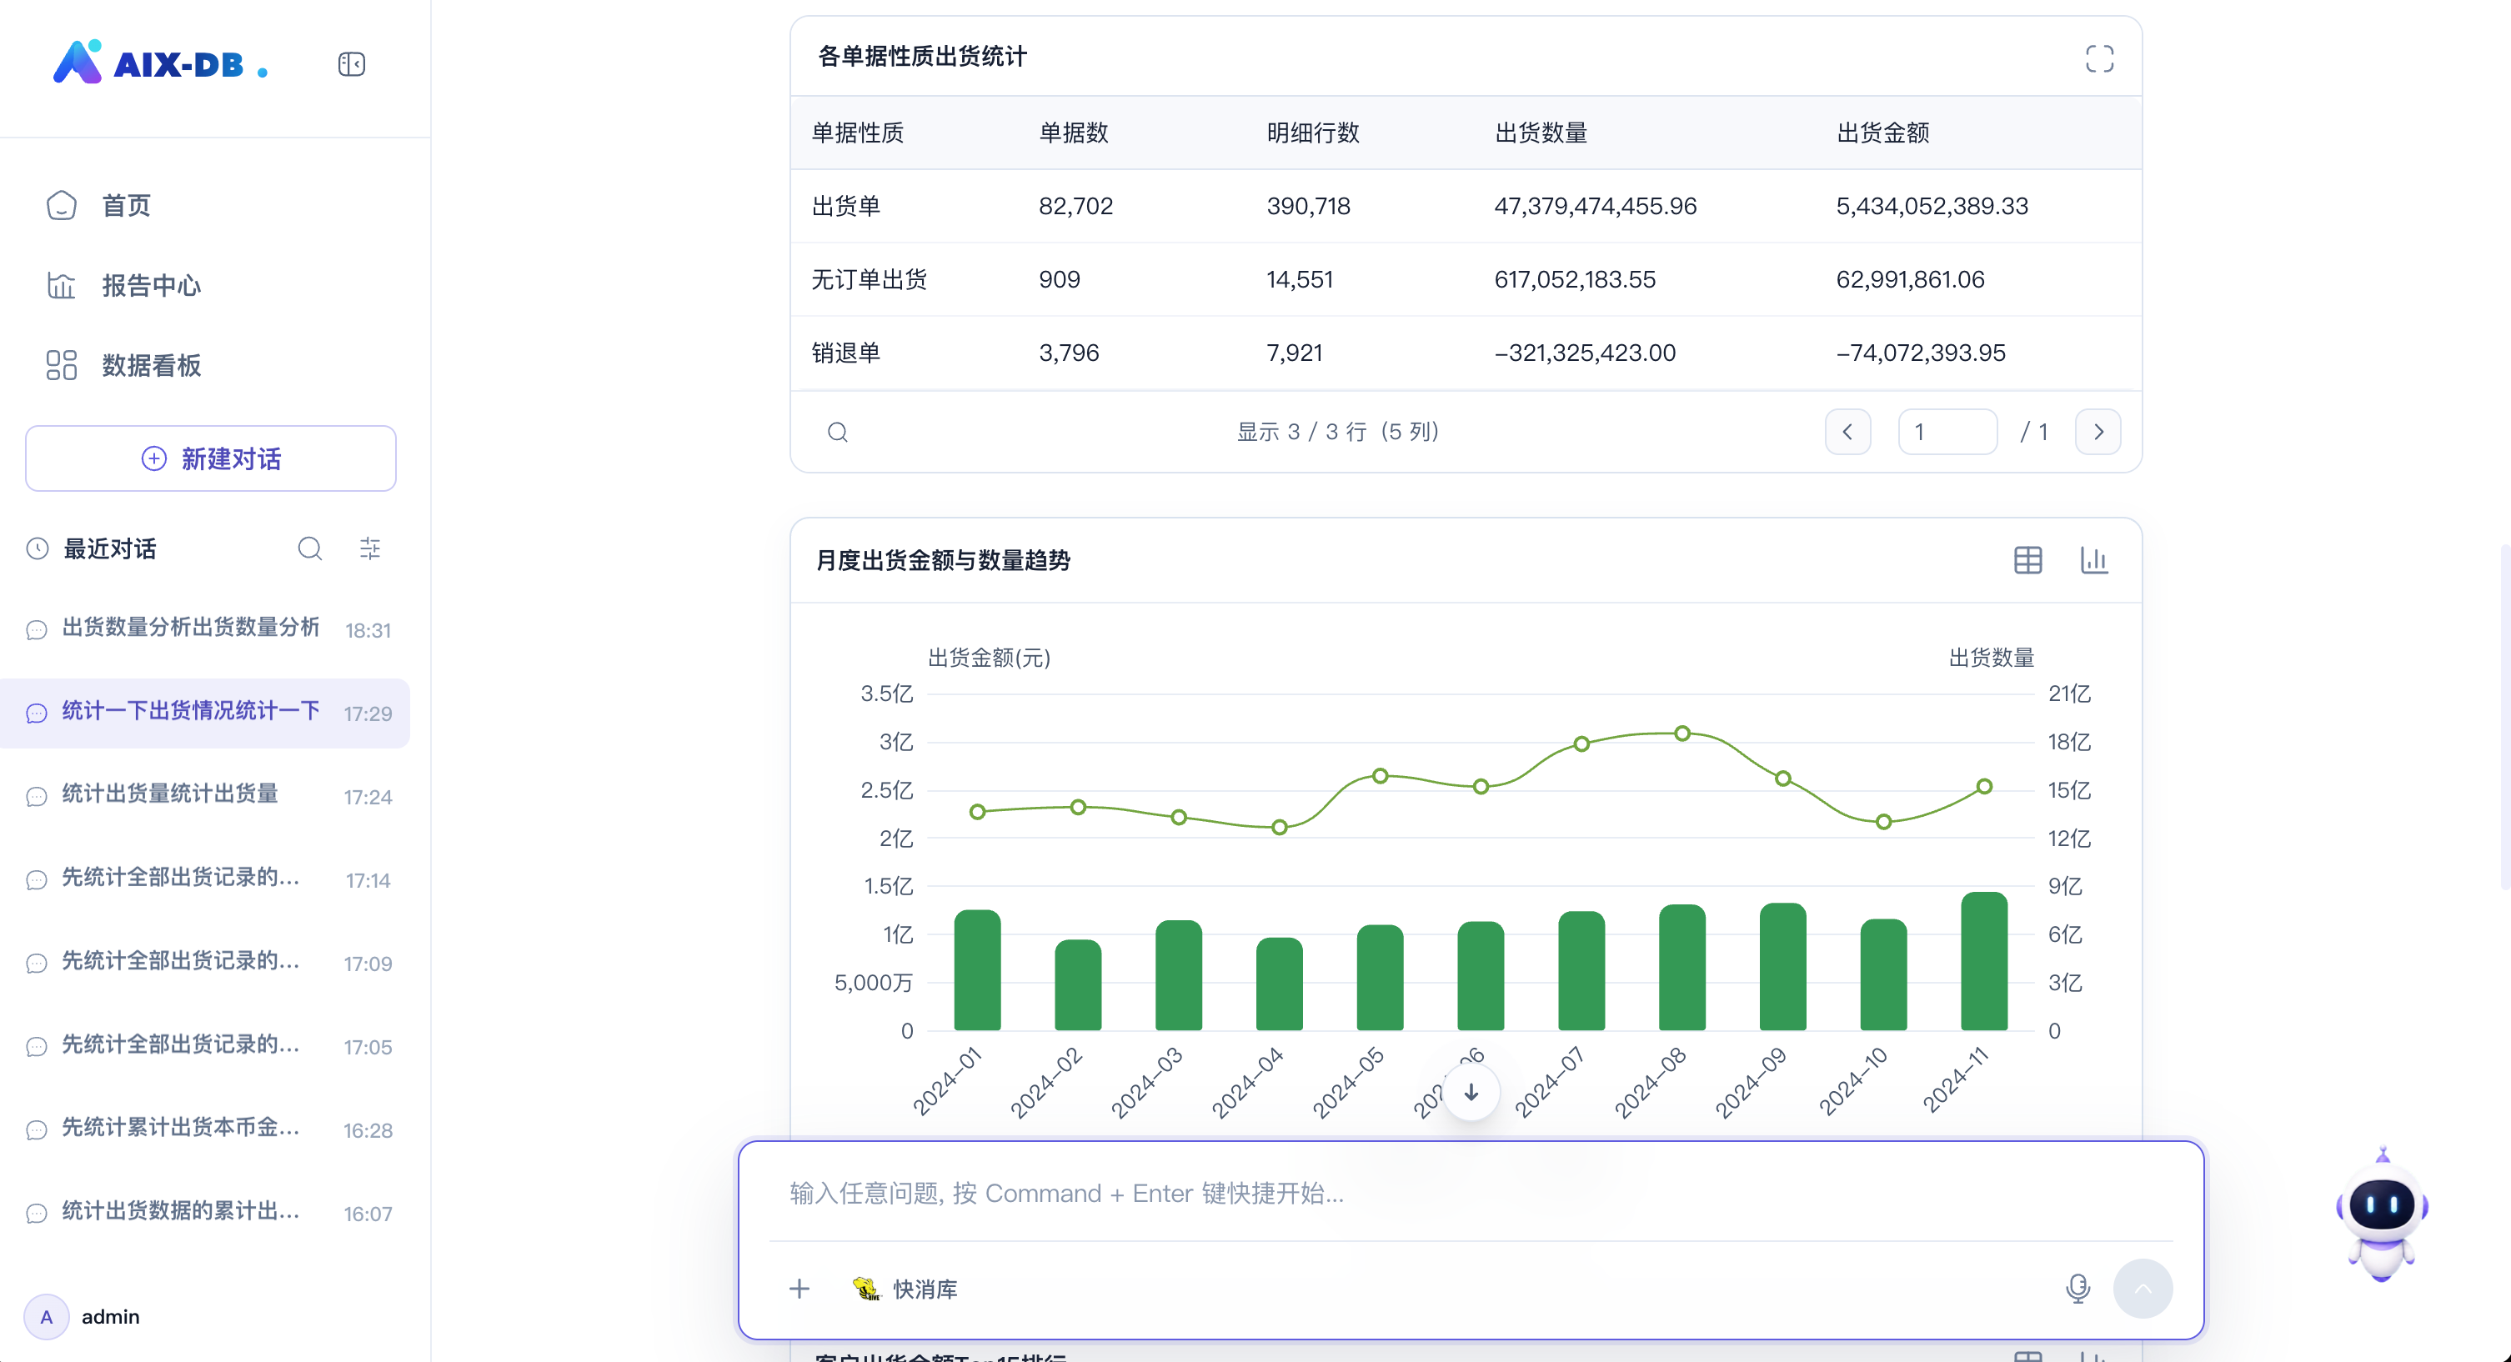The width and height of the screenshot is (2511, 1362).
Task: Open the 17:05 conversation
Action: [x=206, y=1046]
